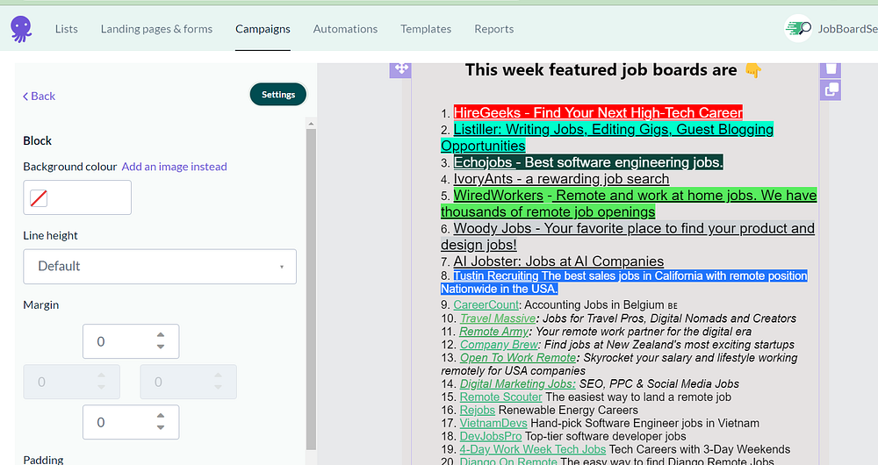
Task: Open Landing pages & forms section
Action: click(157, 29)
